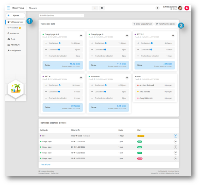This screenshot has height=186, width=201.
Task: Click the 8.75 jours Solde box
Action: (109, 107)
